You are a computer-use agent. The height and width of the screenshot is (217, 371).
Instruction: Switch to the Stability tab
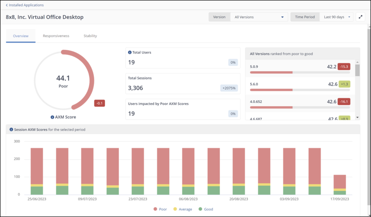(x=90, y=36)
